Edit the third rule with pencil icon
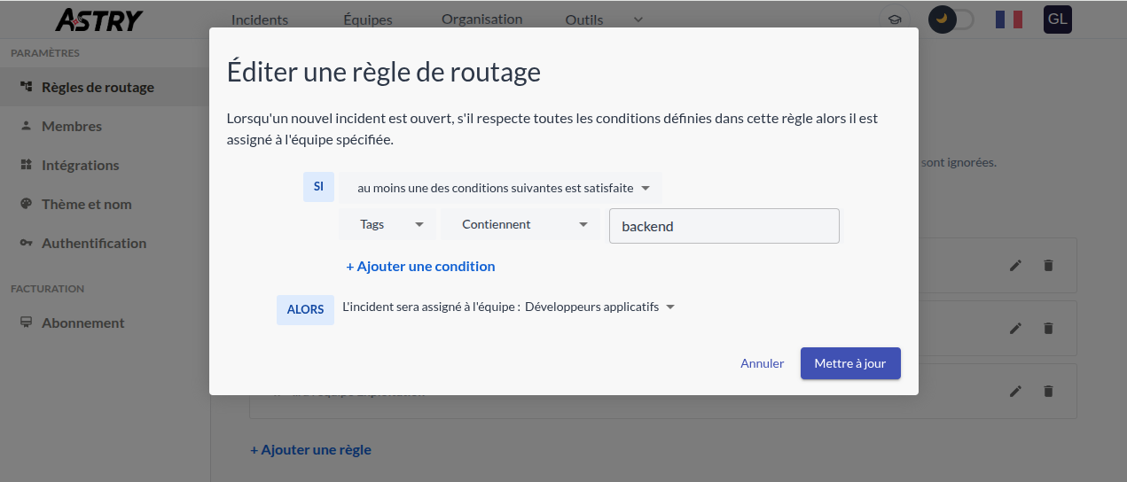This screenshot has width=1127, height=482. click(x=1016, y=391)
